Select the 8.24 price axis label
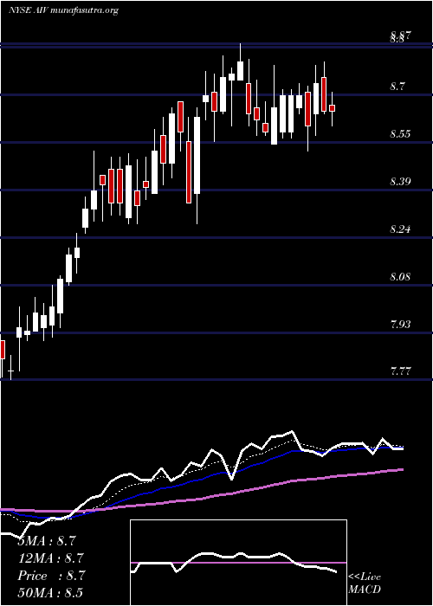 click(400, 229)
